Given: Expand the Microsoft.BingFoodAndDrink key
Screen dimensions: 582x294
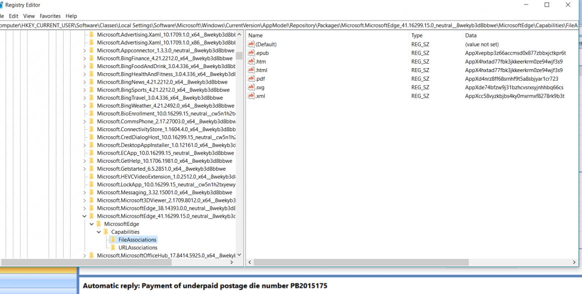Looking at the screenshot, I should pyautogui.click(x=84, y=66).
